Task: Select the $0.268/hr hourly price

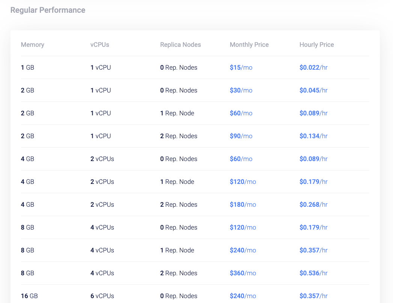Action: click(313, 204)
